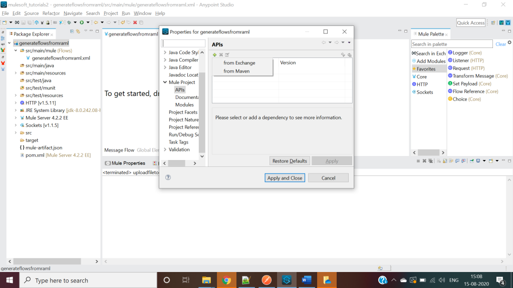
Task: Open the HTTP category in Mule Palette
Action: point(423,83)
